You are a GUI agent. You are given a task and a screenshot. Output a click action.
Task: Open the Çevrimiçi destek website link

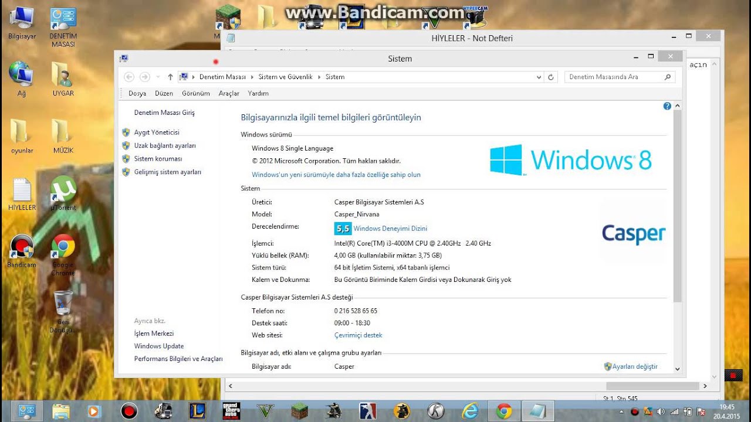[358, 335]
